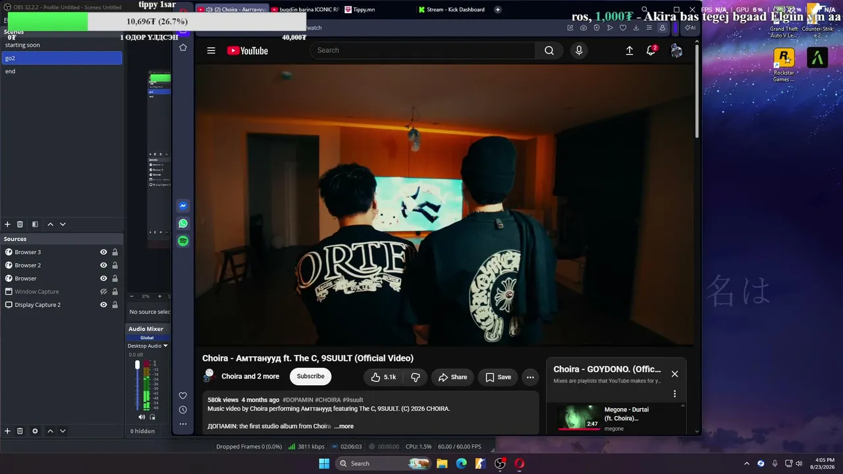Lock the Browser 2 source
Image resolution: width=843 pixels, height=474 pixels.
[x=115, y=265]
